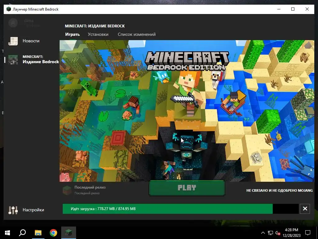Minimize the launcher window

279,9
